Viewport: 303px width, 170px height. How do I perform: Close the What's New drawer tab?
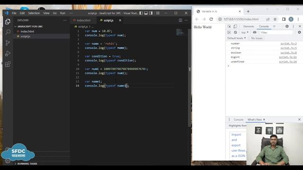click(x=264, y=119)
